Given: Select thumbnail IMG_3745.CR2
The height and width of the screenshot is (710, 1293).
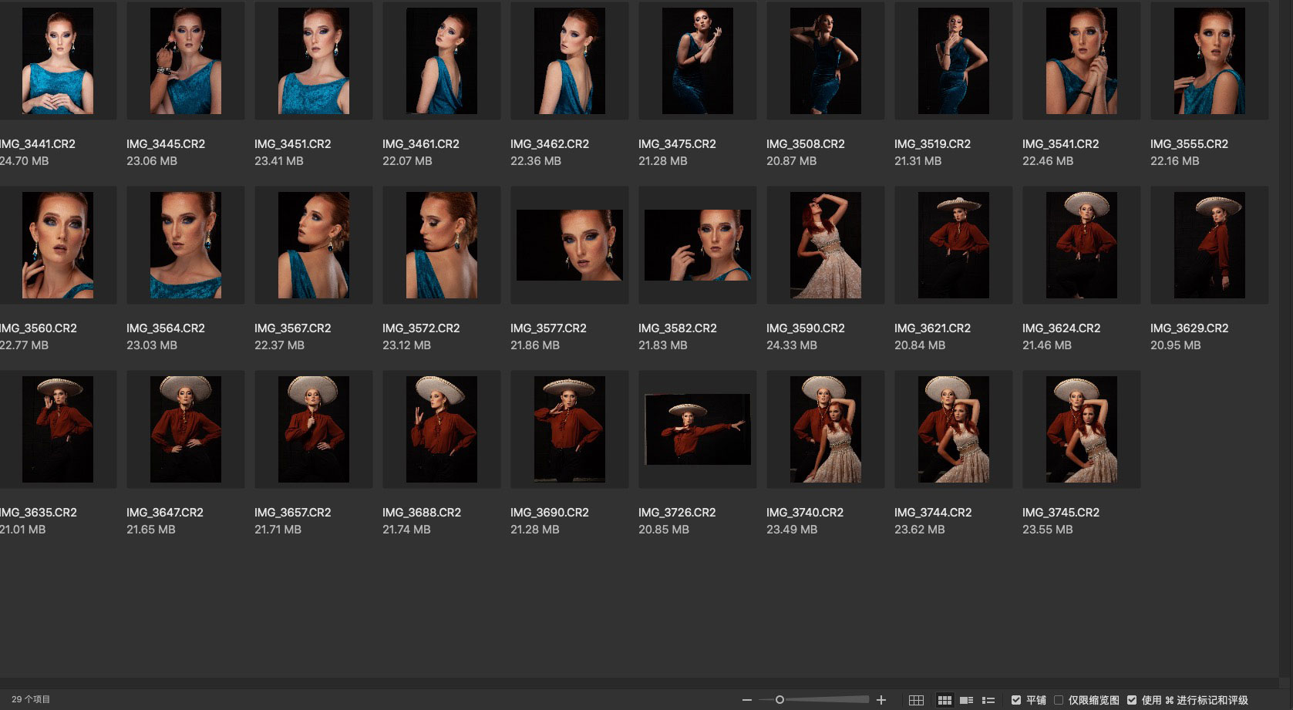Looking at the screenshot, I should coord(1081,429).
